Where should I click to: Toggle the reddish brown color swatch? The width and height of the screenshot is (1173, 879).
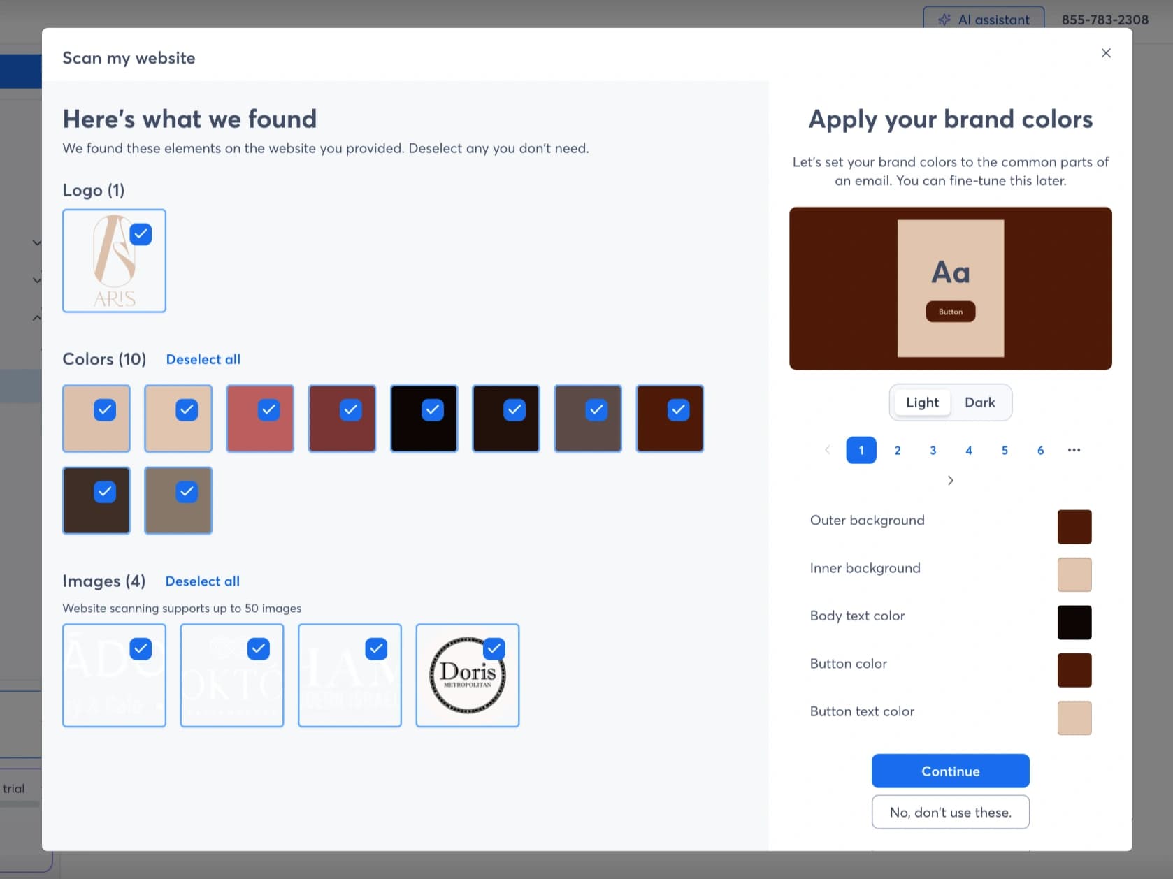coord(670,419)
